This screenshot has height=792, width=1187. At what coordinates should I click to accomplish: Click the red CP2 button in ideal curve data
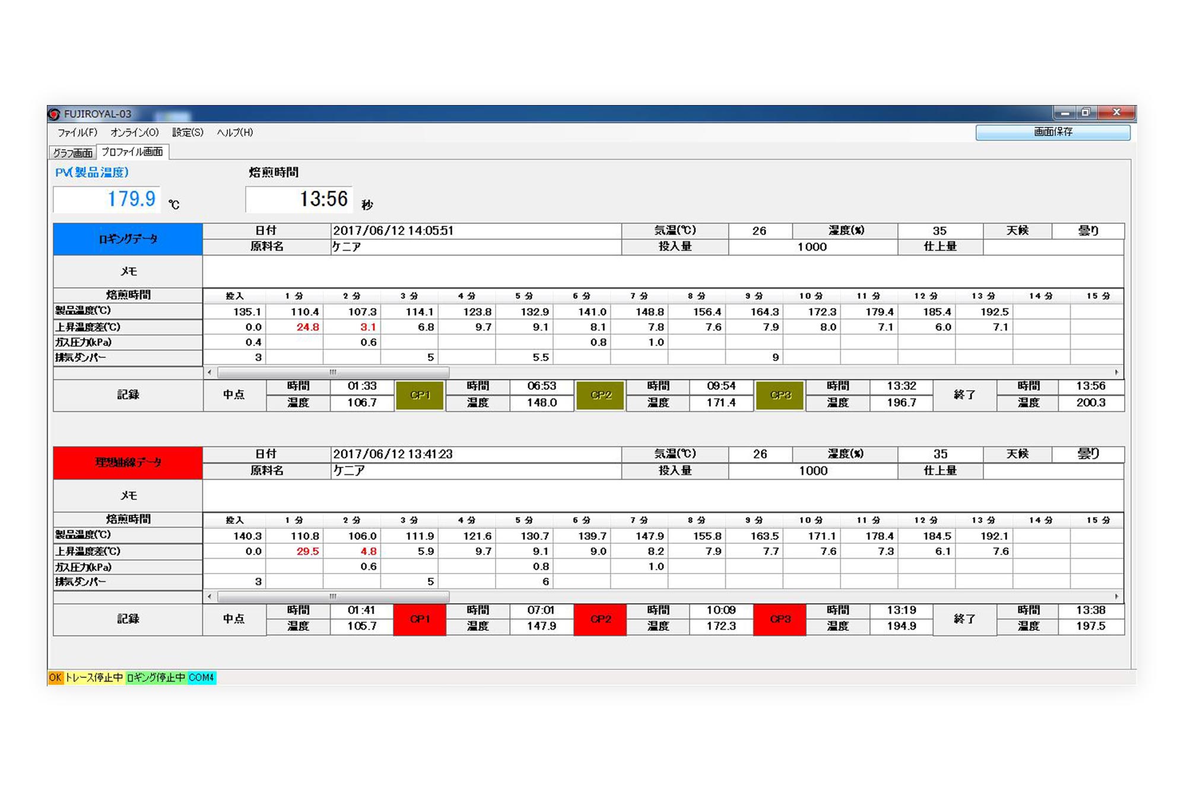(x=600, y=619)
